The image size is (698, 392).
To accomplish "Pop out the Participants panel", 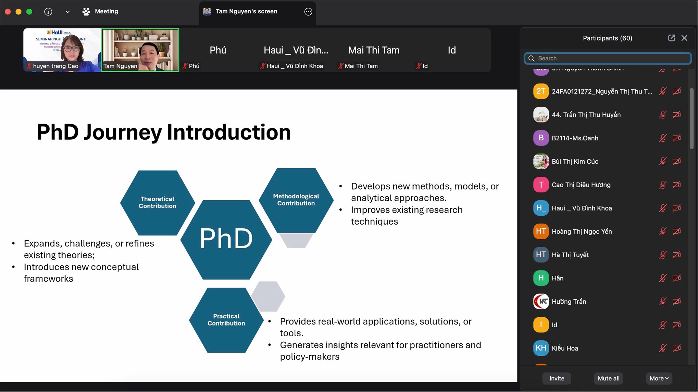I will coord(671,38).
